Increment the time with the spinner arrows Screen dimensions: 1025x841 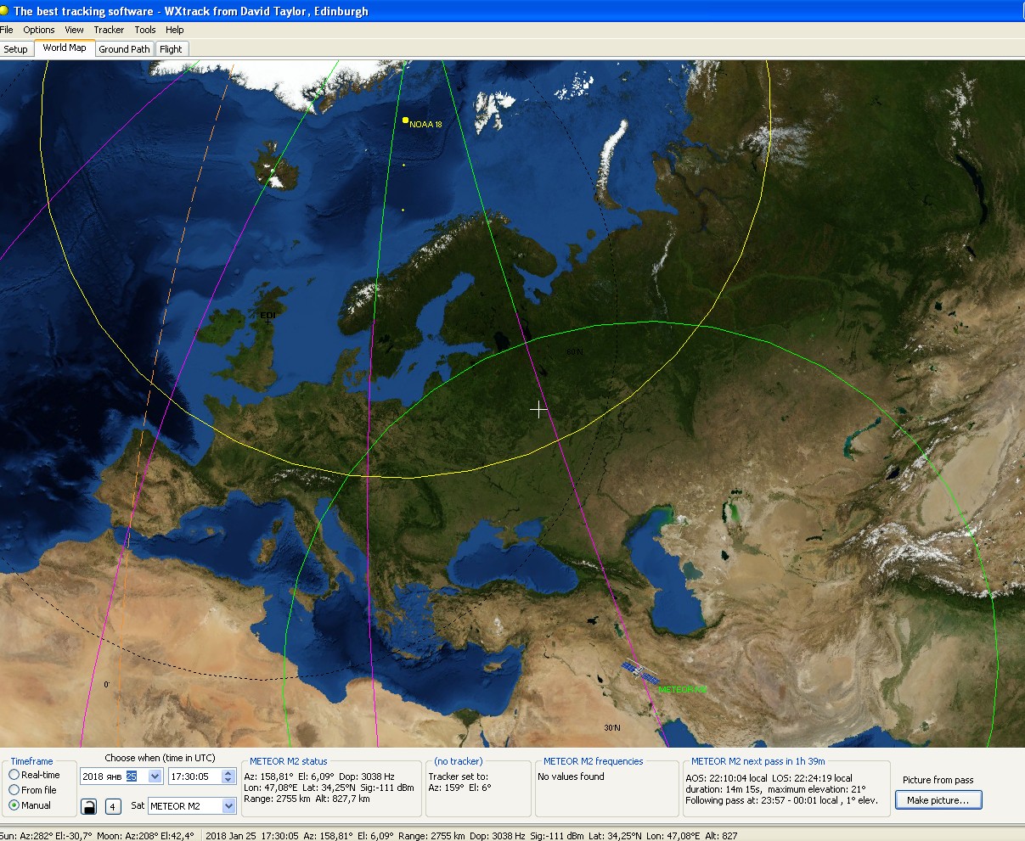pyautogui.click(x=228, y=773)
